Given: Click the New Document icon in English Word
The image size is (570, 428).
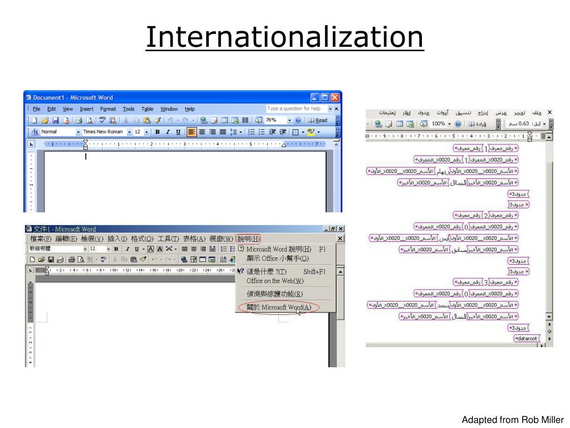Looking at the screenshot, I should [x=35, y=120].
